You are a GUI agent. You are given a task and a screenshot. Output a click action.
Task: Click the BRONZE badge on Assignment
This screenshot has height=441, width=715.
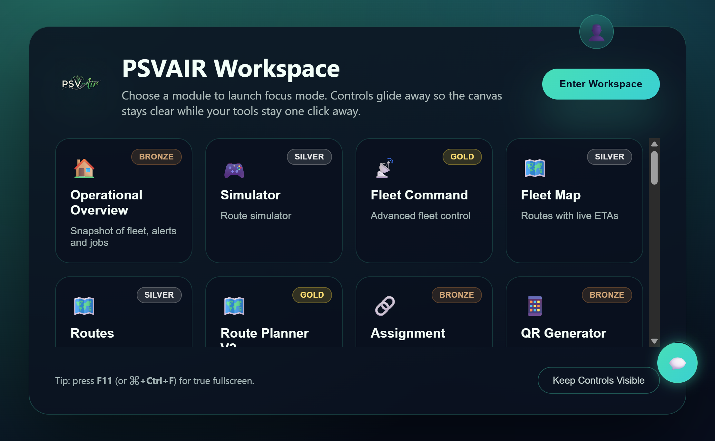(456, 295)
